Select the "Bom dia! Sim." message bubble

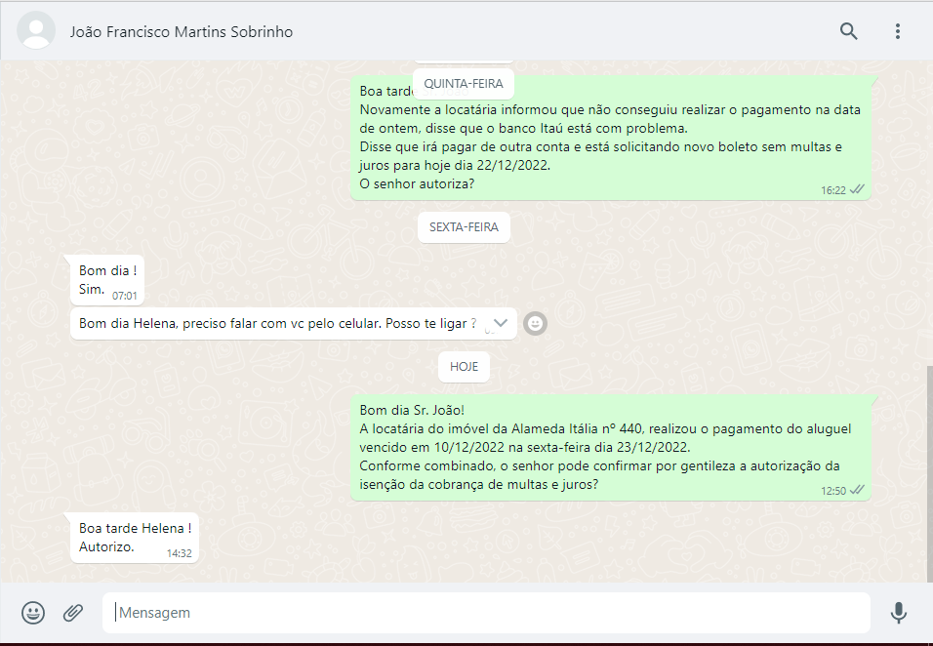(107, 280)
